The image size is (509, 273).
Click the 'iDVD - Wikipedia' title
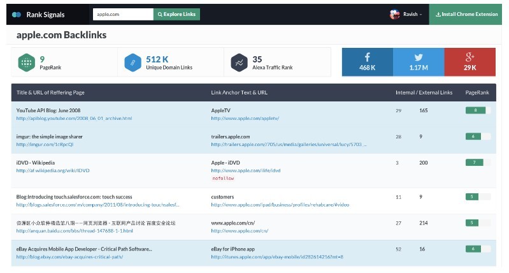(36, 163)
